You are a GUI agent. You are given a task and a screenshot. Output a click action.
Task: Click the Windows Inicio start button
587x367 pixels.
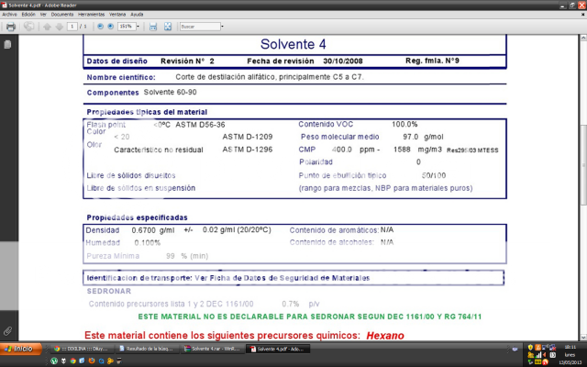(18, 349)
